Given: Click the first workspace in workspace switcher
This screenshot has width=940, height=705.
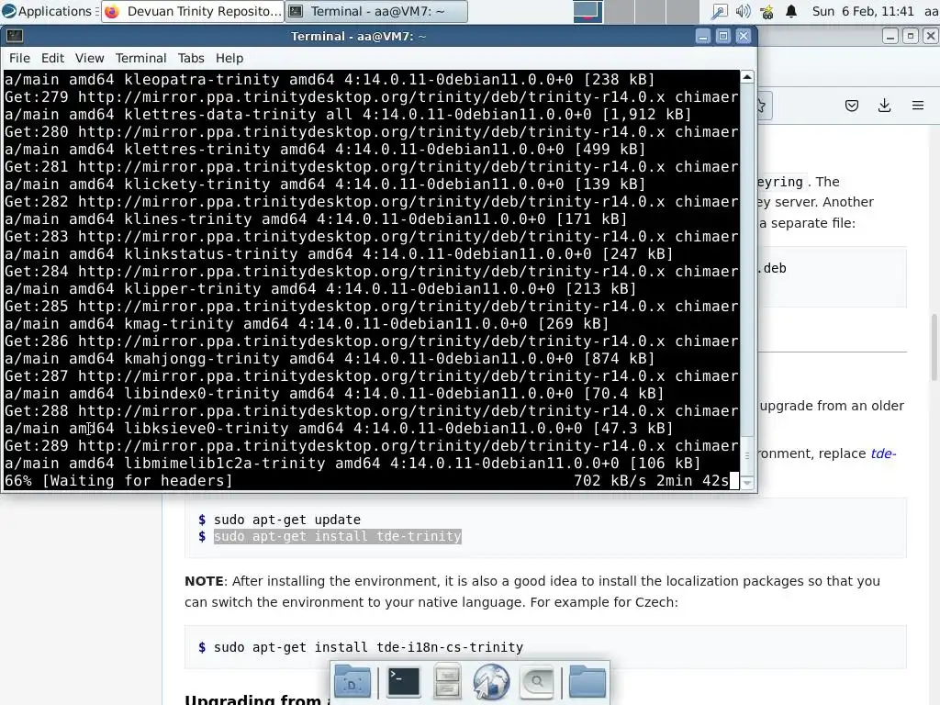Looking at the screenshot, I should (x=588, y=11).
